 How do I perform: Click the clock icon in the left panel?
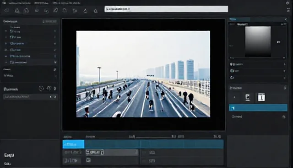pos(41,88)
